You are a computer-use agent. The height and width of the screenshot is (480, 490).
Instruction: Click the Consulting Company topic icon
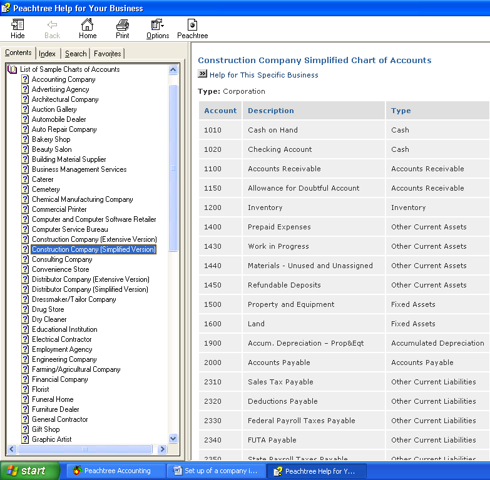tap(25, 259)
